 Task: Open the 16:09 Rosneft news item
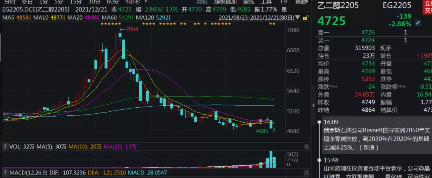click(376, 135)
